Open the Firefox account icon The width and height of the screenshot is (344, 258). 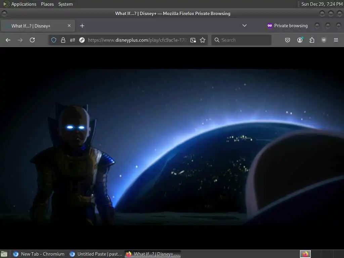pos(300,40)
